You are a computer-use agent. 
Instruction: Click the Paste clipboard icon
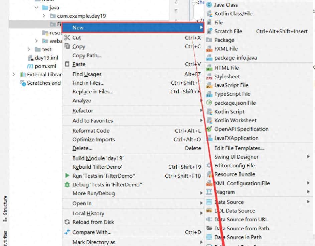click(x=67, y=64)
